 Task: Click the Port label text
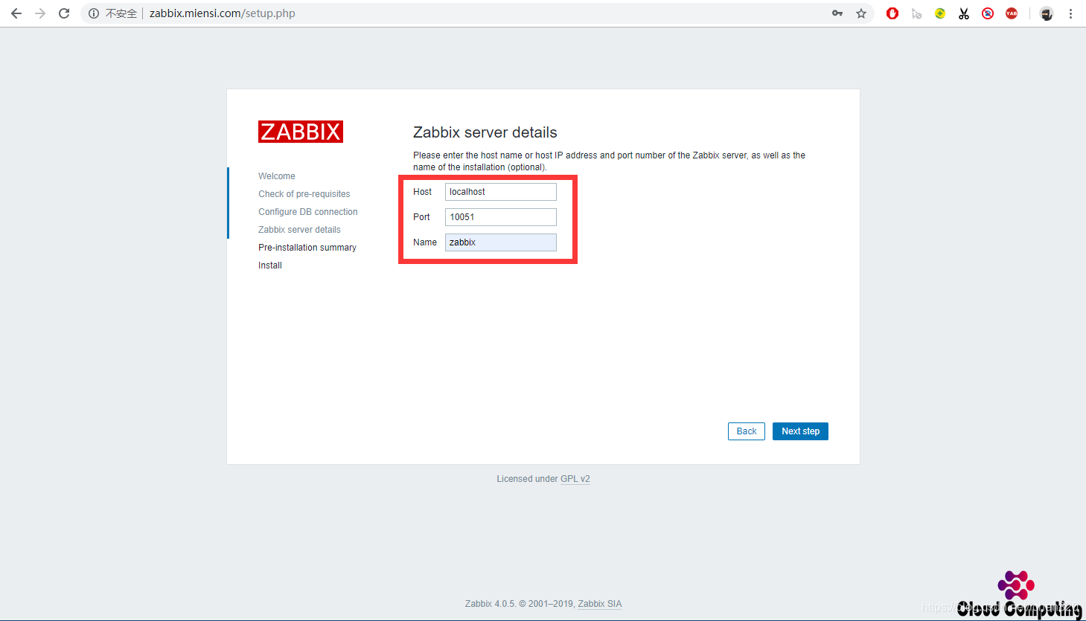[422, 217]
